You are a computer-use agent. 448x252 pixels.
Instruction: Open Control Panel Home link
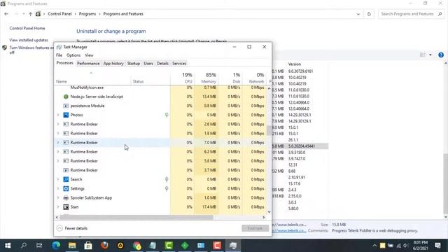click(27, 28)
